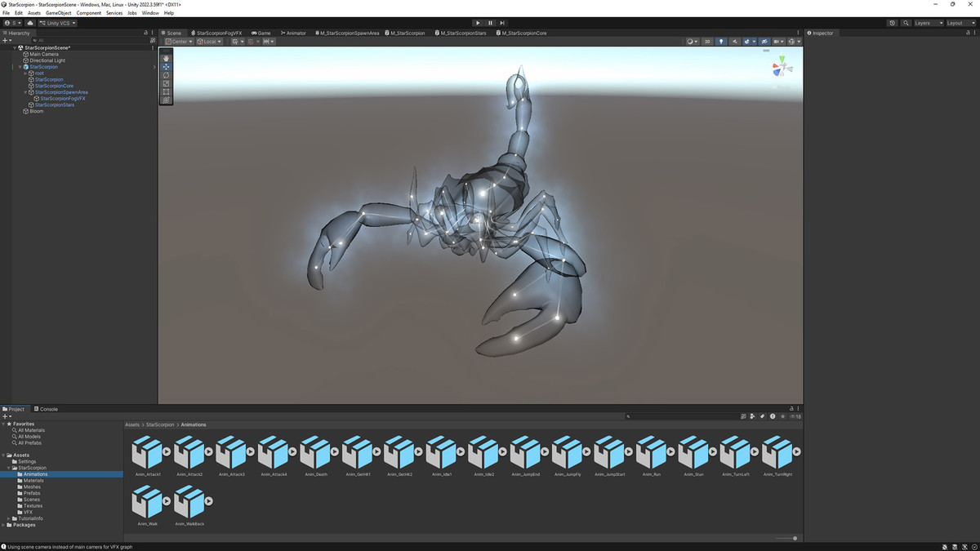Toggle 2D view mode in Scene
The image size is (980, 551).
pyautogui.click(x=708, y=42)
